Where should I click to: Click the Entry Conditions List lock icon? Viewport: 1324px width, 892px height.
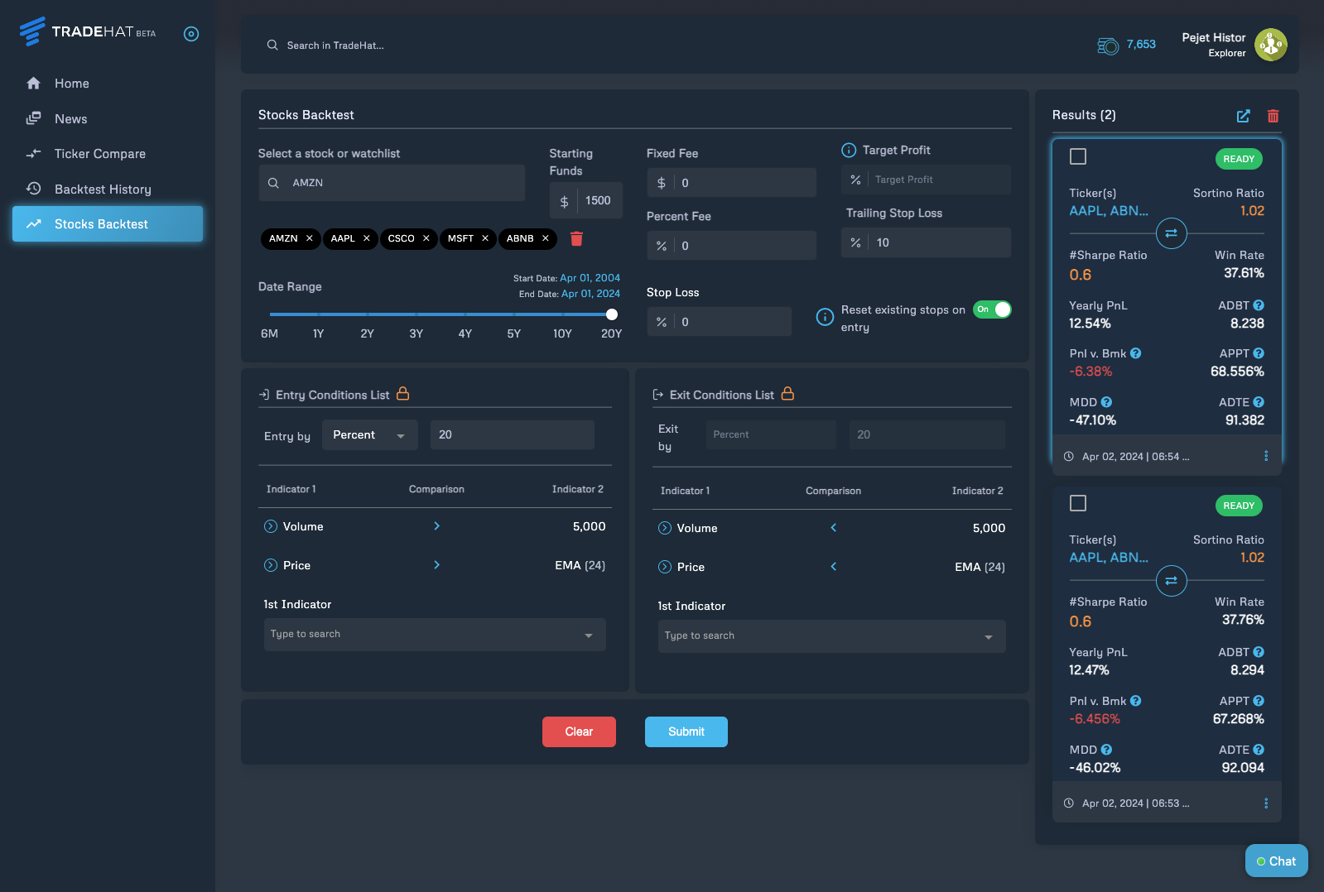(403, 394)
